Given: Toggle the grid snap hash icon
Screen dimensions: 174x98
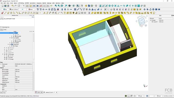Looking at the screenshot, I should pyautogui.click(x=136, y=6).
